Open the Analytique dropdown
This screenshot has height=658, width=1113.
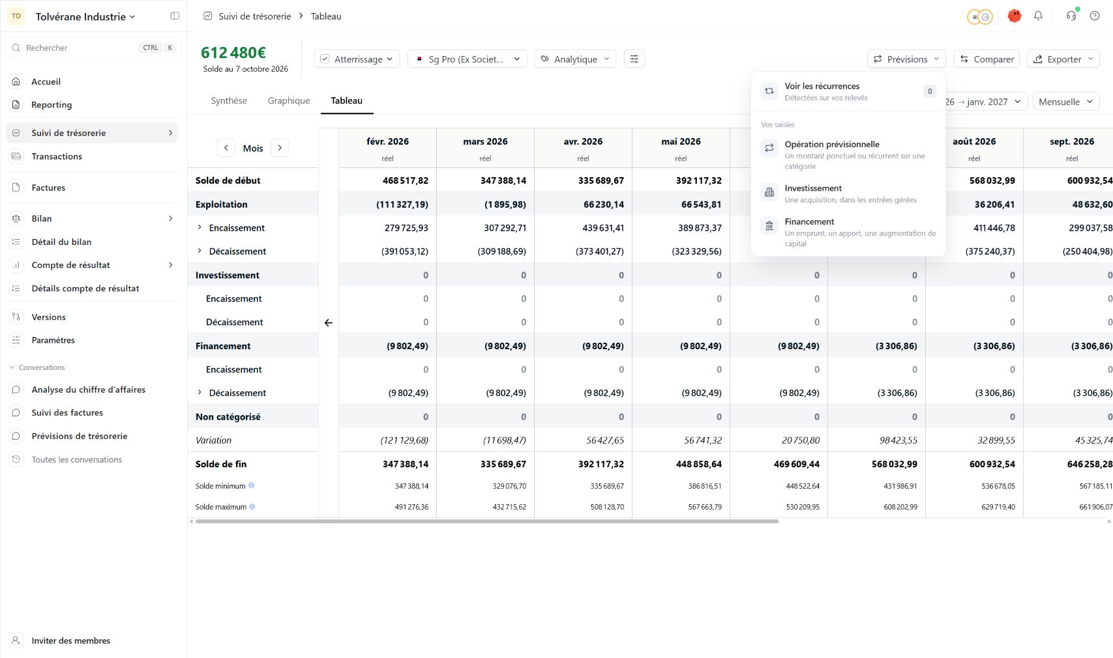[x=575, y=59]
